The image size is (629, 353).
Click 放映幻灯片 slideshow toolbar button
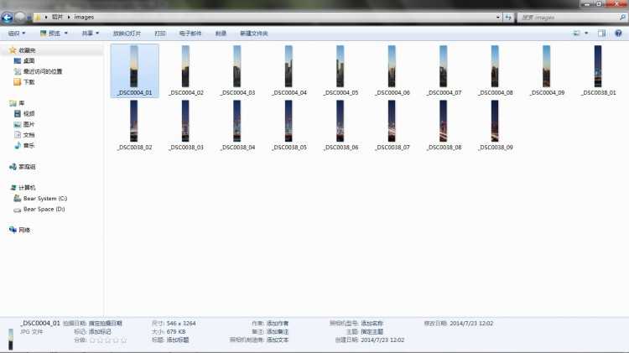coord(127,34)
